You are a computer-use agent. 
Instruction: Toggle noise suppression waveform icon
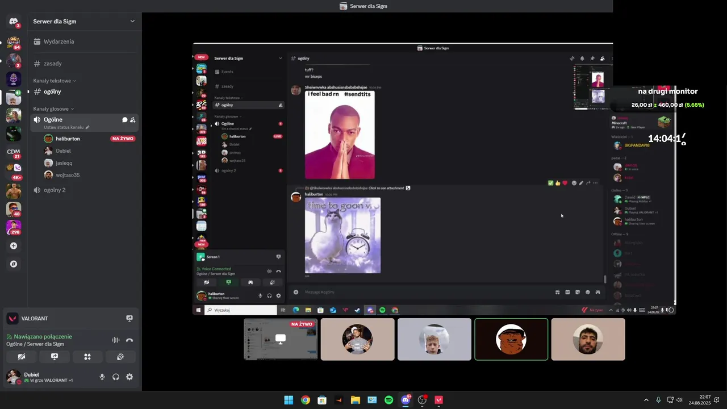(x=116, y=340)
